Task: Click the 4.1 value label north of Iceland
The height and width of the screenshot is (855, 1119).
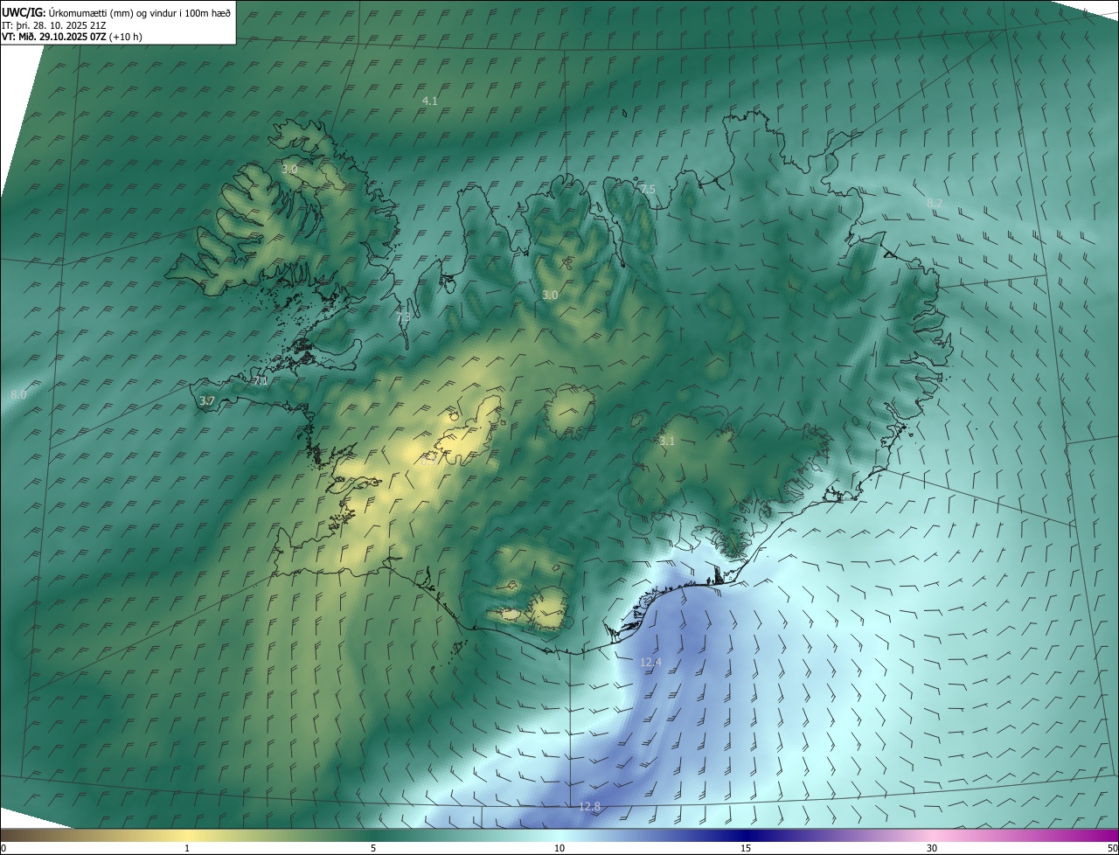Action: coord(430,101)
